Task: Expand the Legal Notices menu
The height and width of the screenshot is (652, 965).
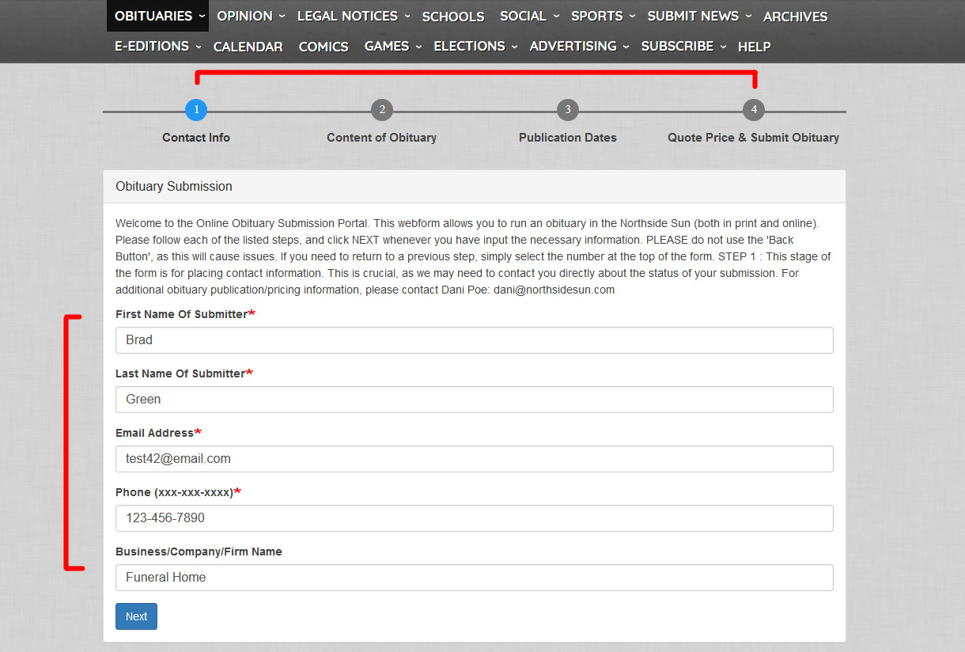Action: tap(354, 16)
